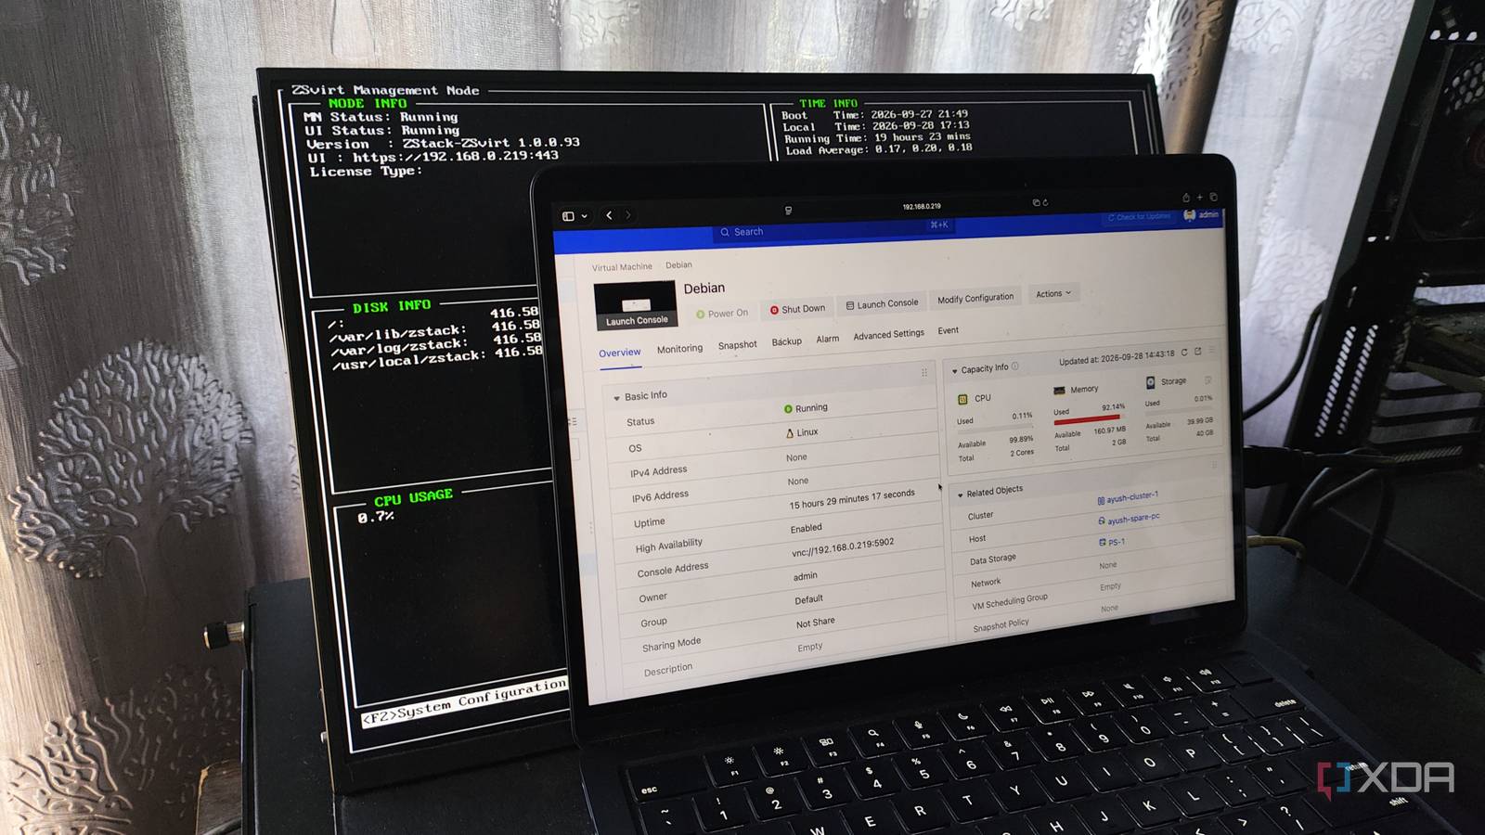Click the 'Not Share' sharing mode value

click(815, 623)
